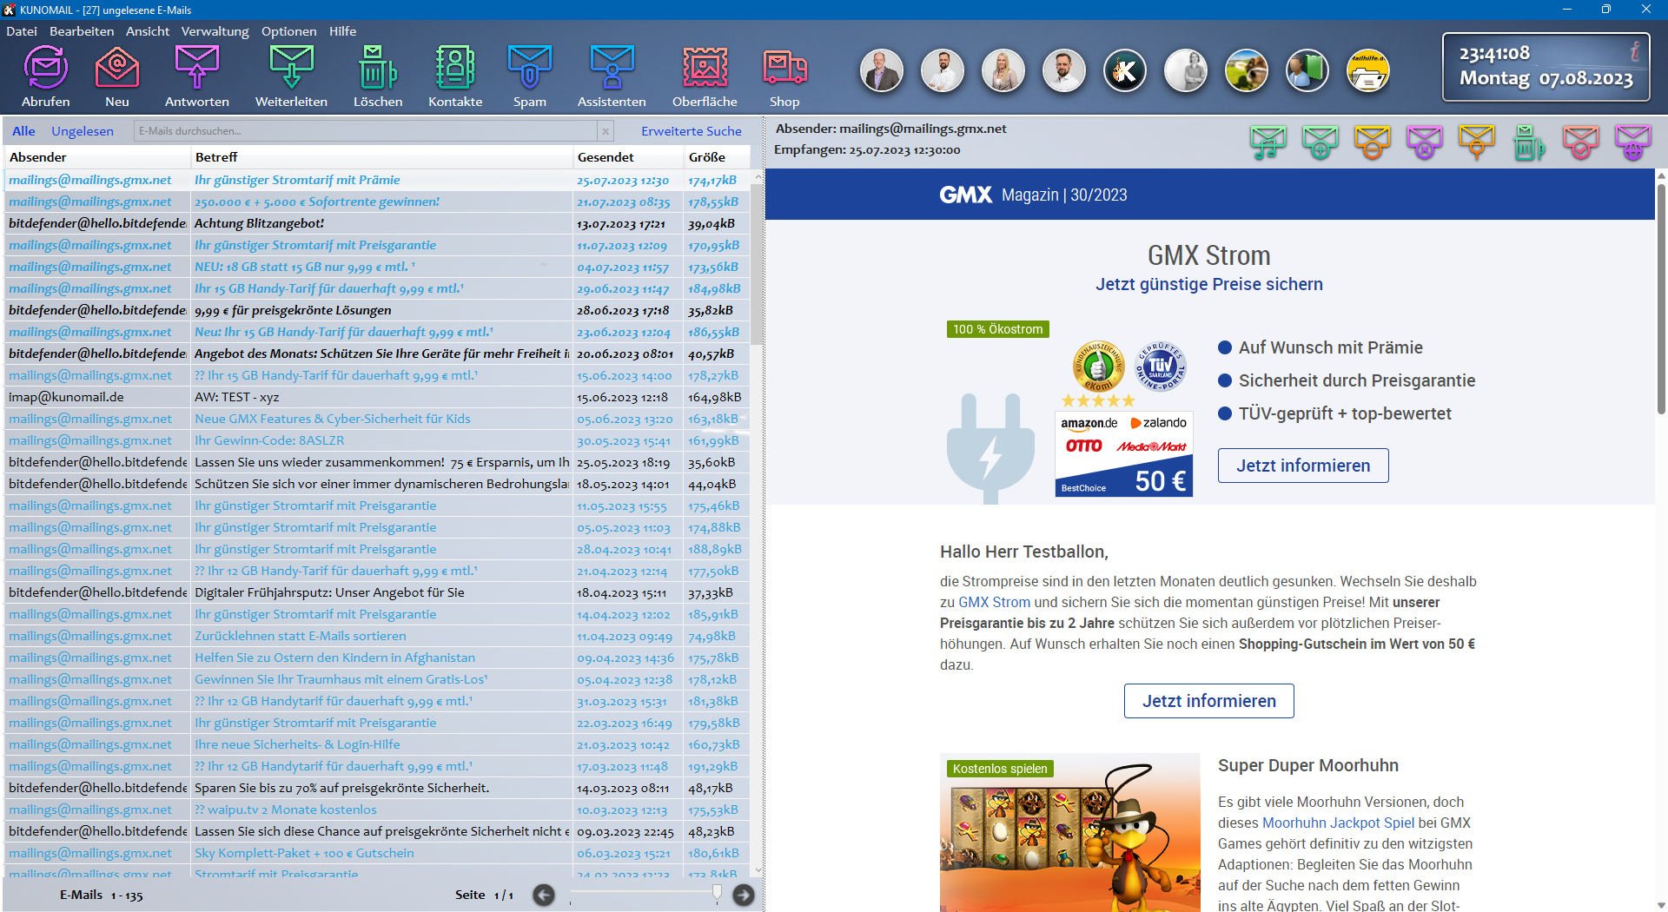Select the yellow Mailhilfe folder avatar

pyautogui.click(x=1368, y=71)
